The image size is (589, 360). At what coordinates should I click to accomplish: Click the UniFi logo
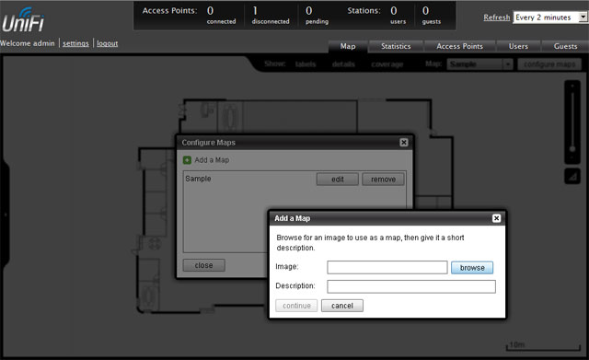tap(23, 20)
